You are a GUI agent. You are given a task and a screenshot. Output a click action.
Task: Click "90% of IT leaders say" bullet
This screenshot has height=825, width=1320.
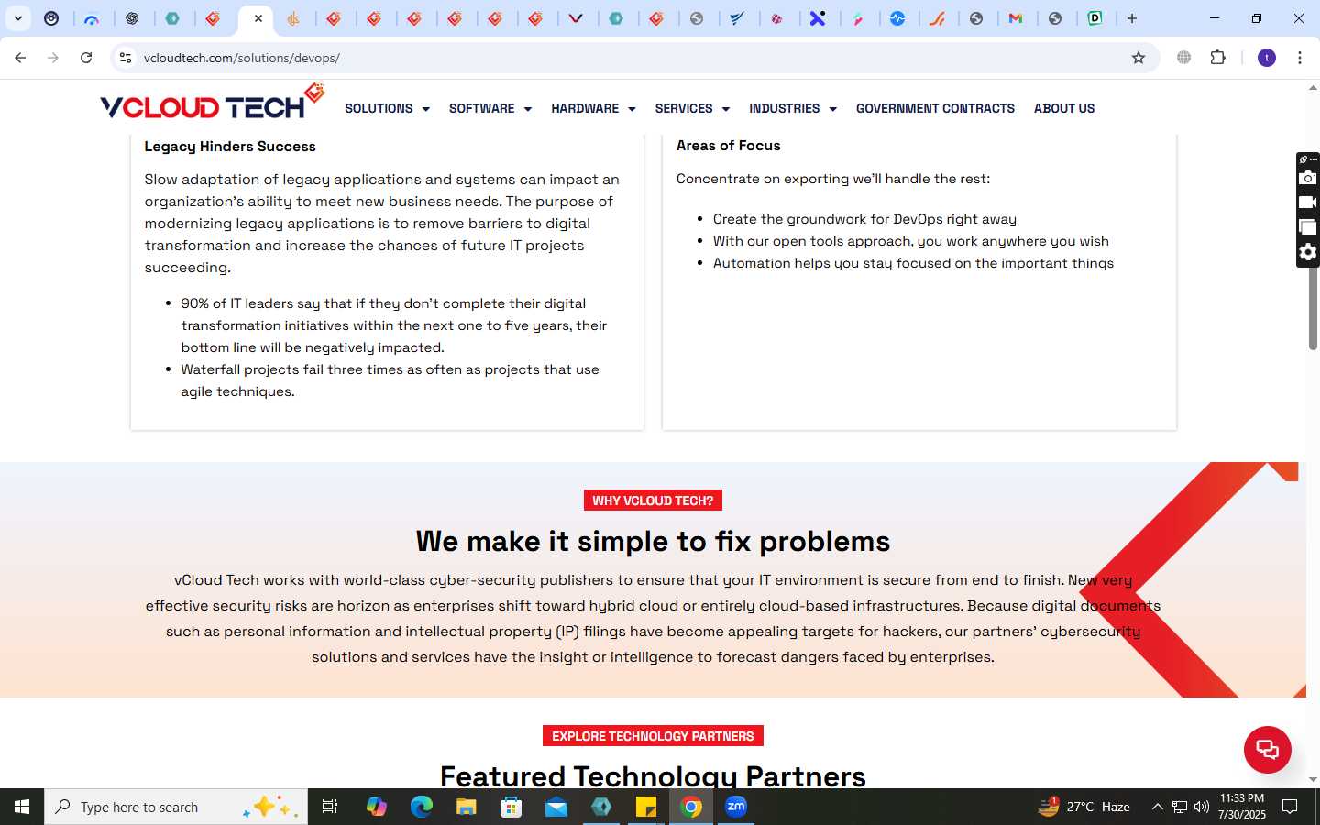[x=394, y=325]
